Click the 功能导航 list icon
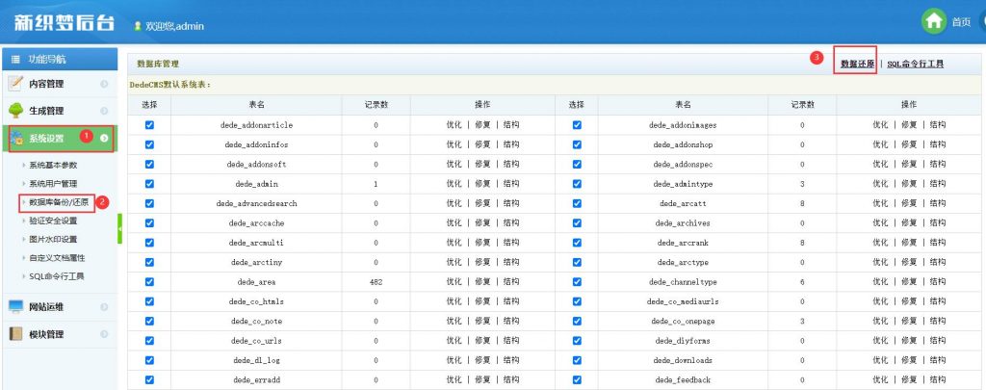 (x=15, y=60)
